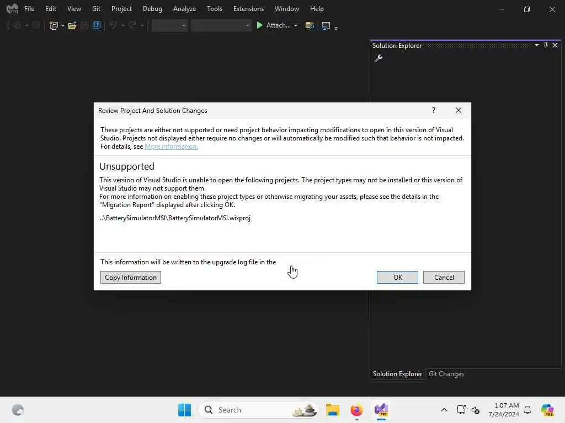Screen dimensions: 565x423
Task: Open the Solution Configurations combo box
Action: point(169,25)
